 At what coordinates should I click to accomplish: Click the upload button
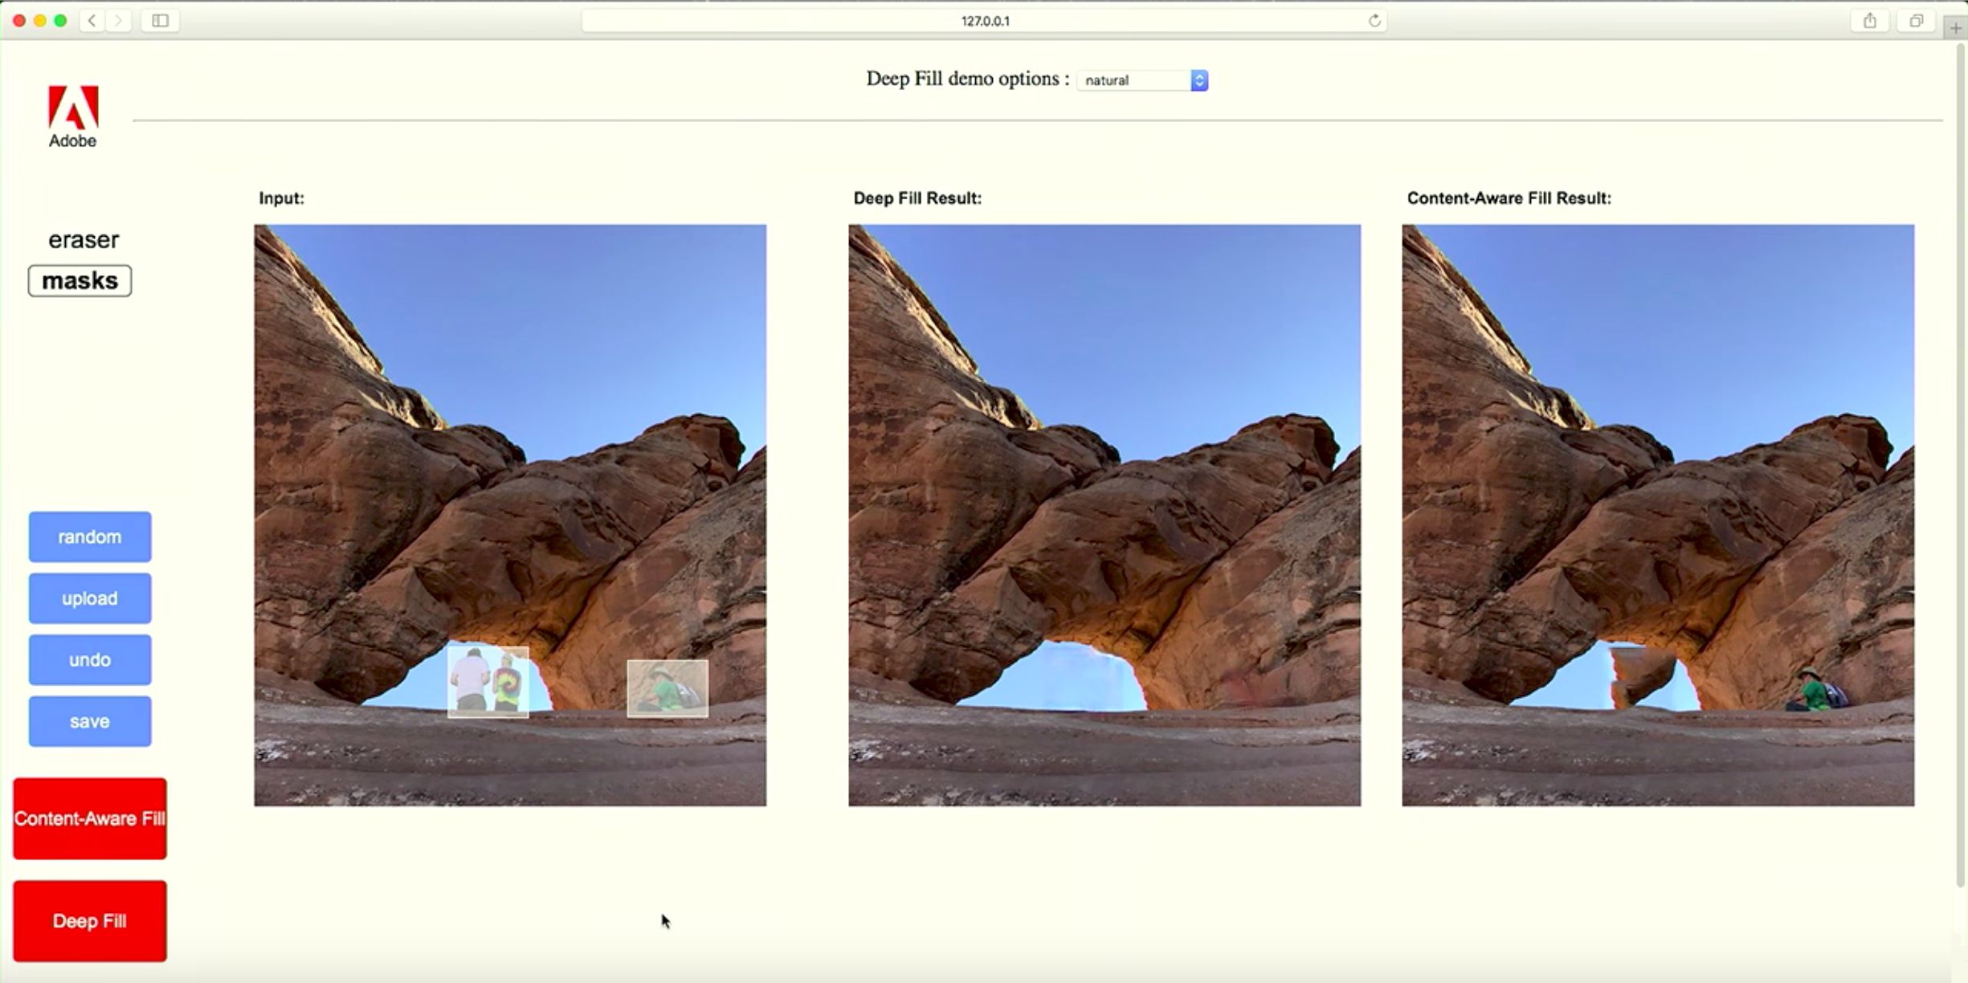pyautogui.click(x=90, y=598)
